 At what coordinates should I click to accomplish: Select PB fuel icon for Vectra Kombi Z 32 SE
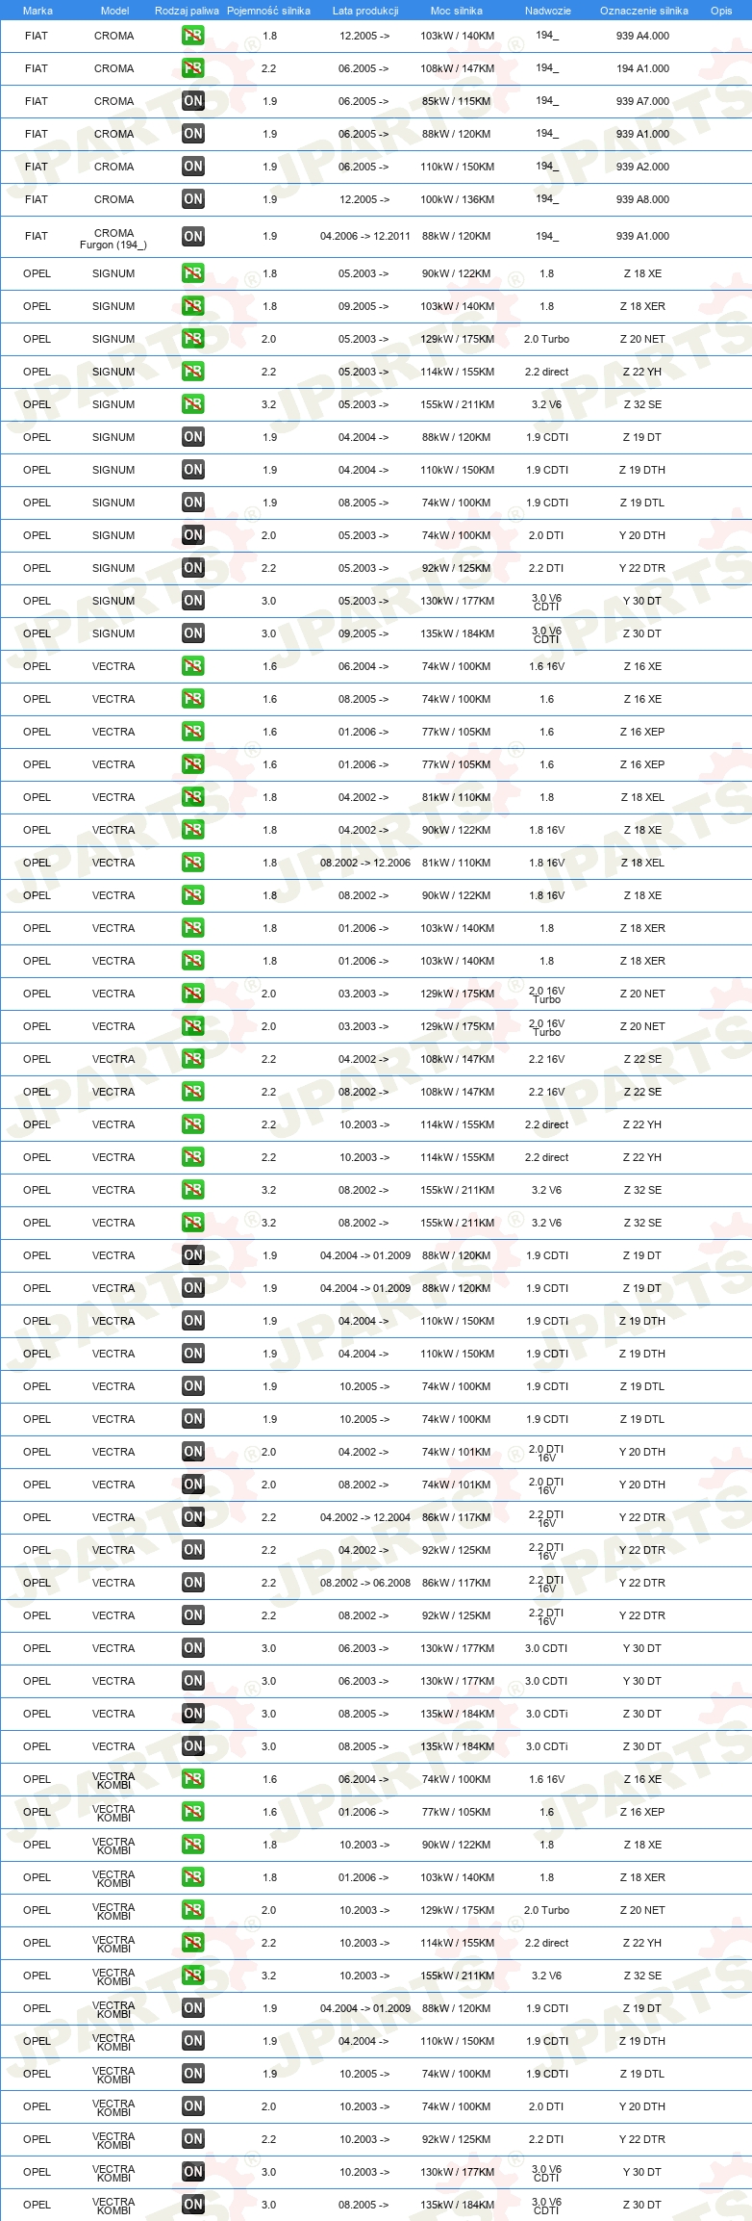pos(193,1976)
